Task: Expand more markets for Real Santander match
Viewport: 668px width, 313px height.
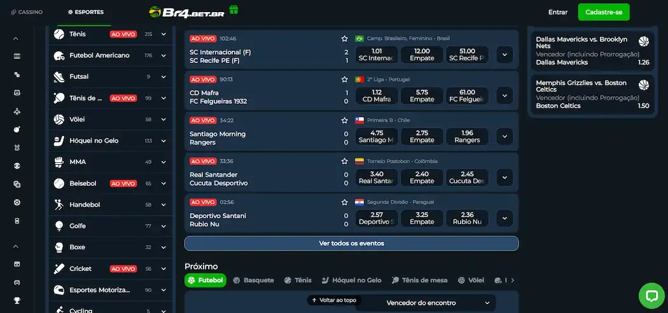Action: coord(505,177)
